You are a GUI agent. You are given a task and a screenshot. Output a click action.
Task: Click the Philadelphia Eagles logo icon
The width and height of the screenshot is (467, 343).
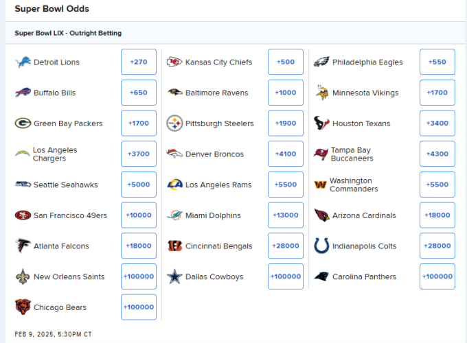(x=321, y=62)
